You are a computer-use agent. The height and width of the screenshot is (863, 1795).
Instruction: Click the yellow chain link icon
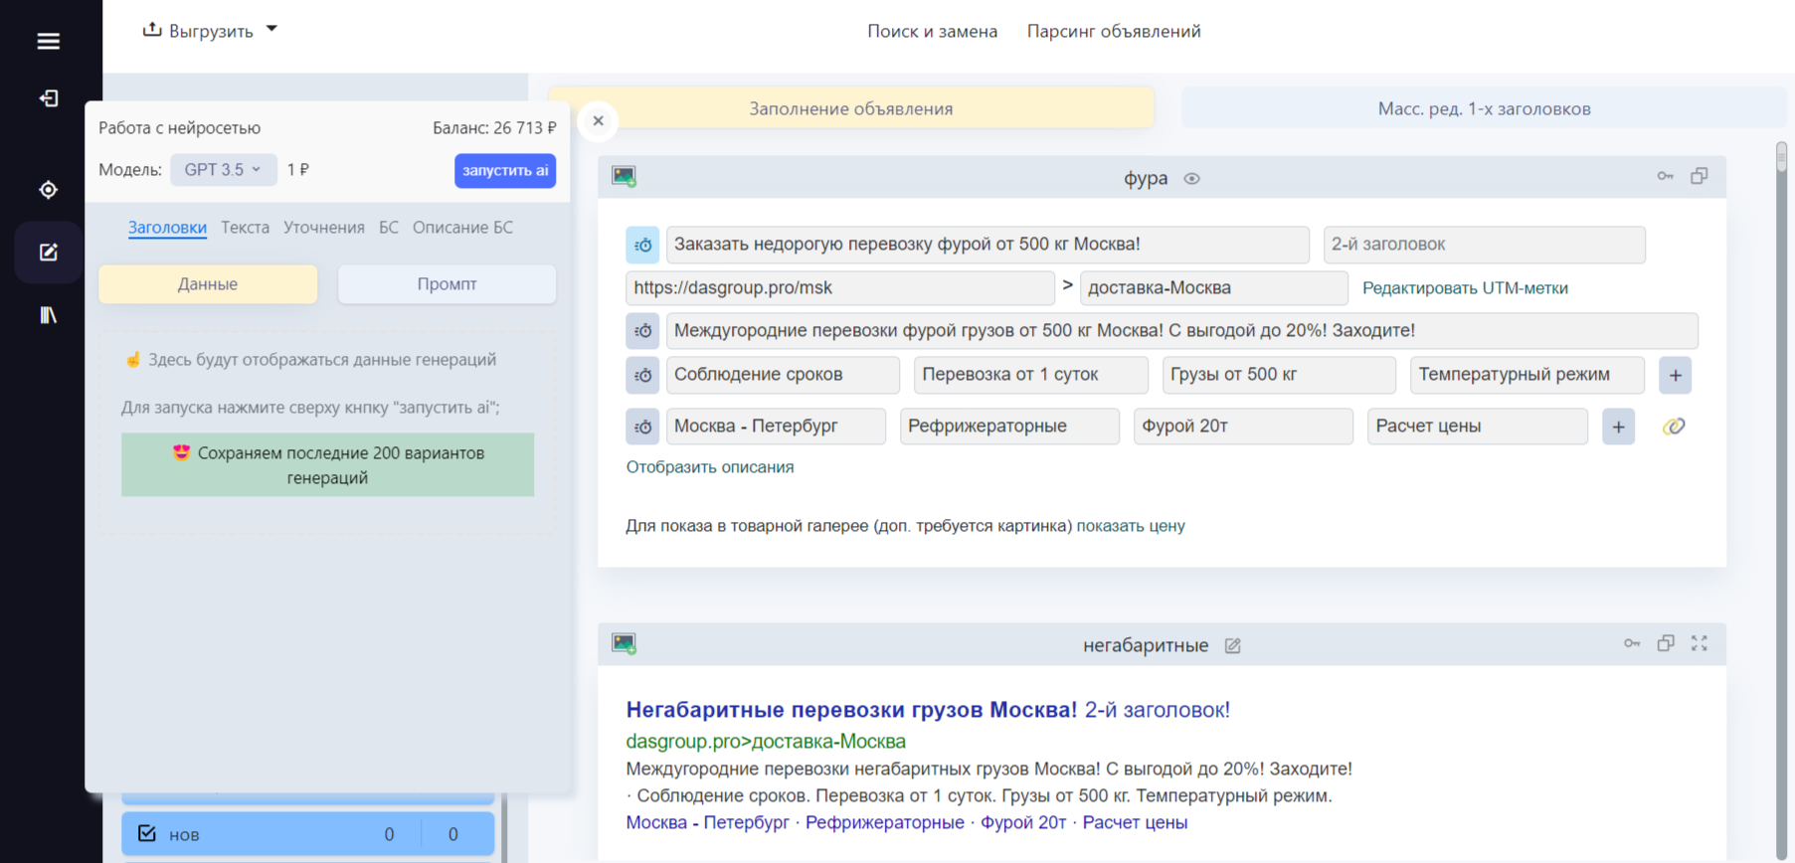(1674, 427)
